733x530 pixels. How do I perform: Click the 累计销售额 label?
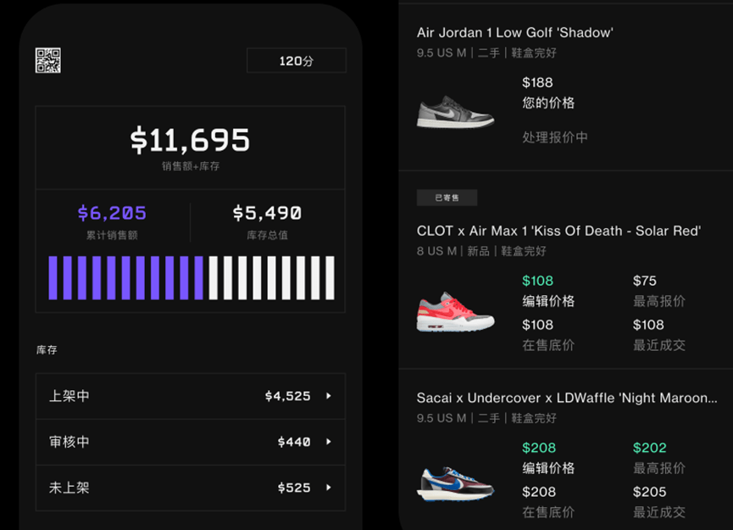pos(112,235)
